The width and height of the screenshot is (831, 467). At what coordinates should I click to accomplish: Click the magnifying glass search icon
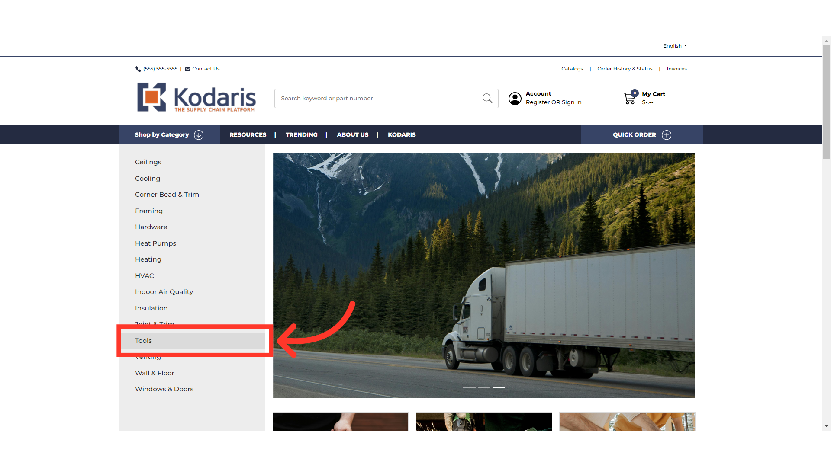pyautogui.click(x=487, y=98)
